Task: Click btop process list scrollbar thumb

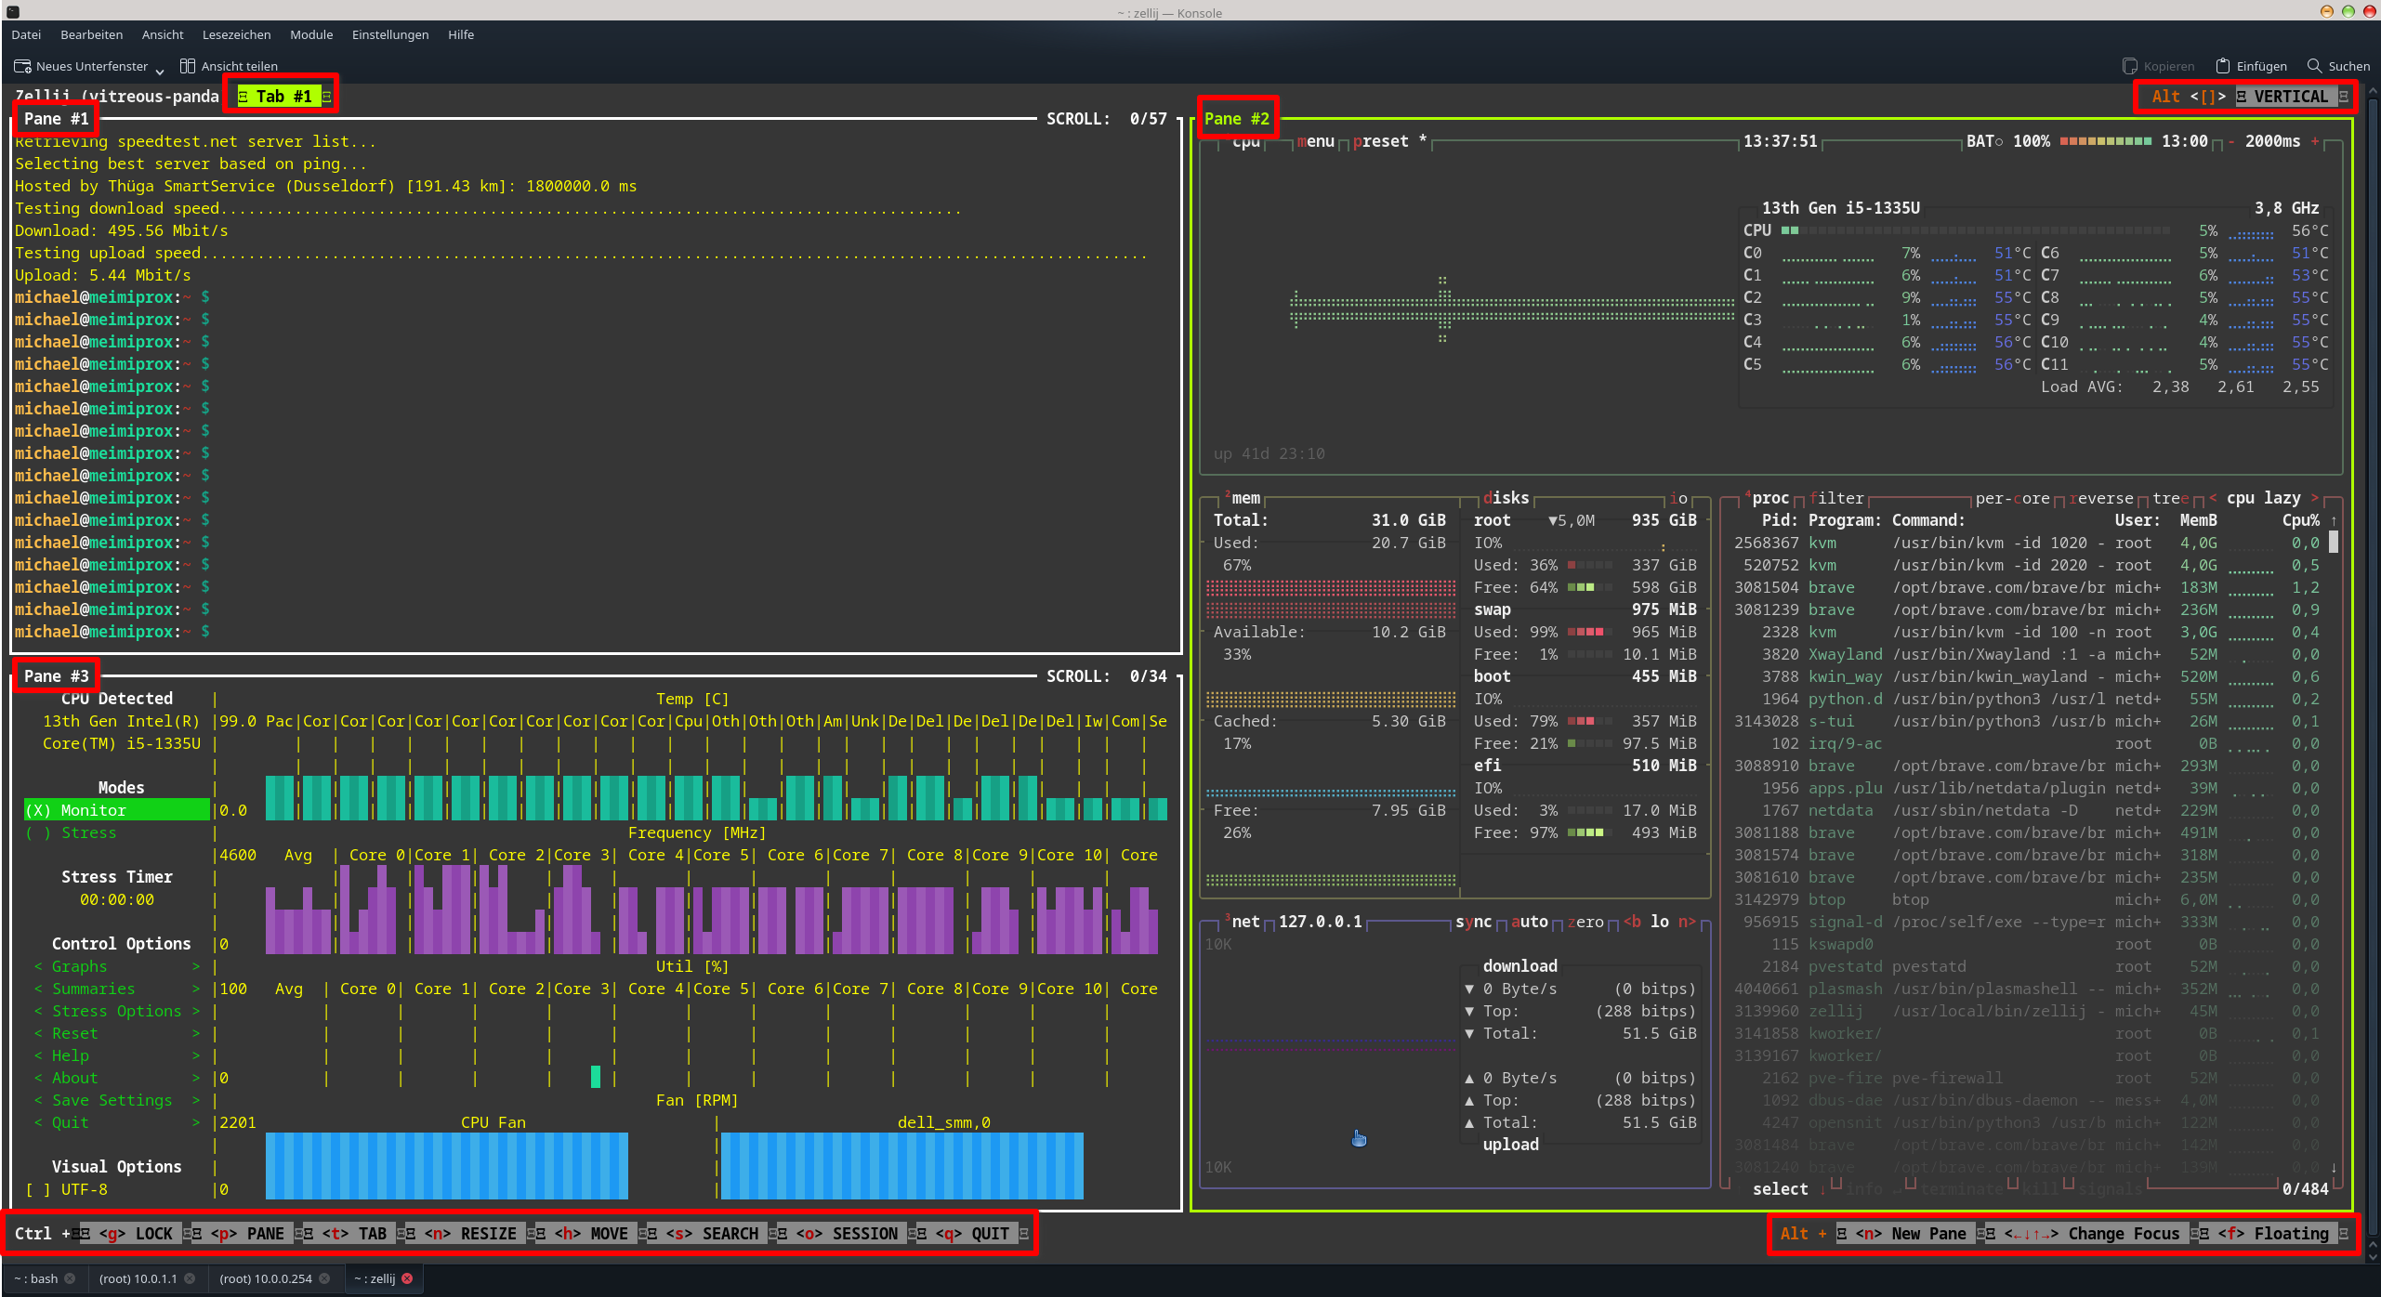Action: 2334,543
